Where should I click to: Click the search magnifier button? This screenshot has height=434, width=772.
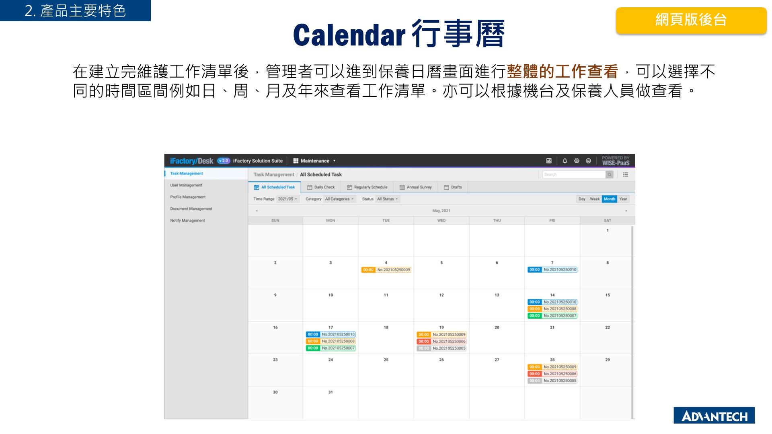point(610,174)
